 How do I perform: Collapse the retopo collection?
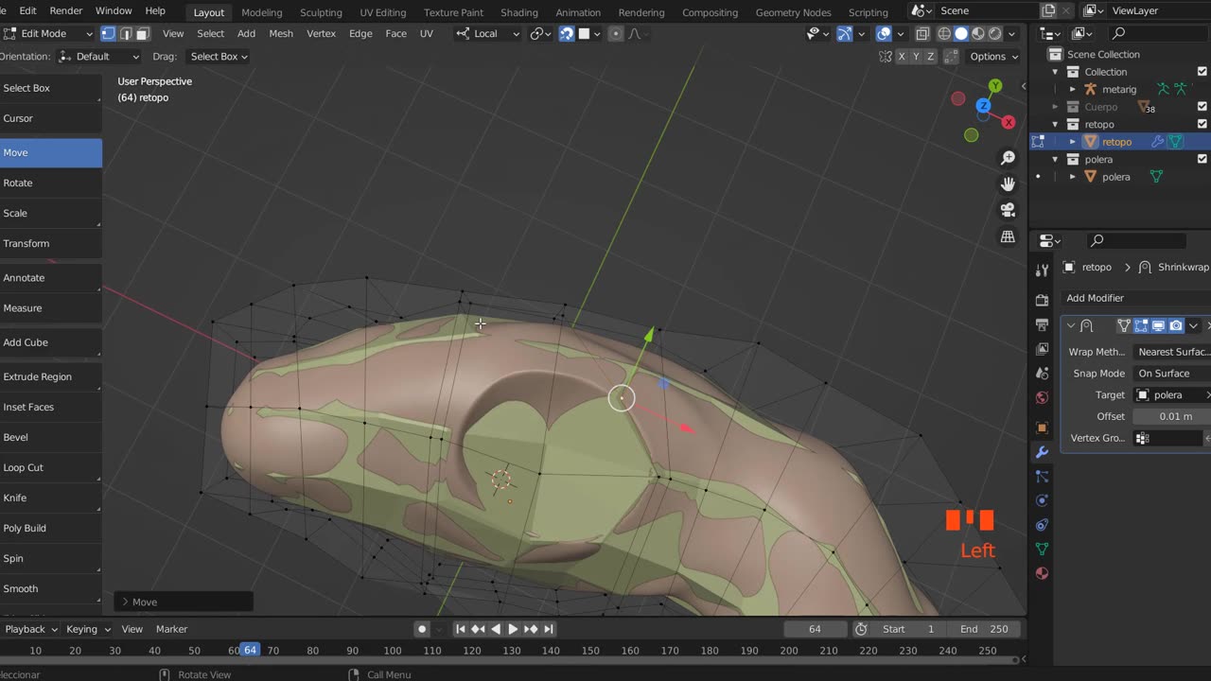(x=1056, y=124)
